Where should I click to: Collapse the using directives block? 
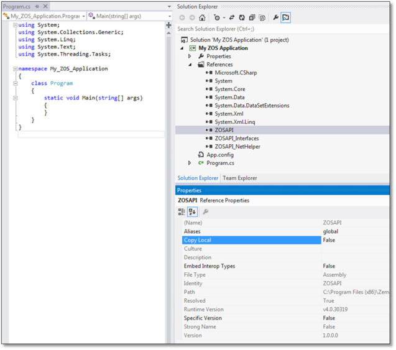(x=16, y=25)
